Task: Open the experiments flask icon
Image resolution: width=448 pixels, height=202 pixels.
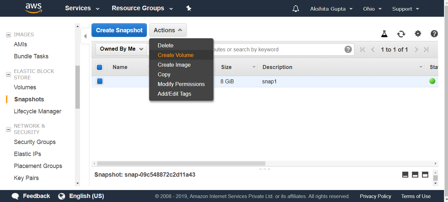Action: (x=384, y=34)
